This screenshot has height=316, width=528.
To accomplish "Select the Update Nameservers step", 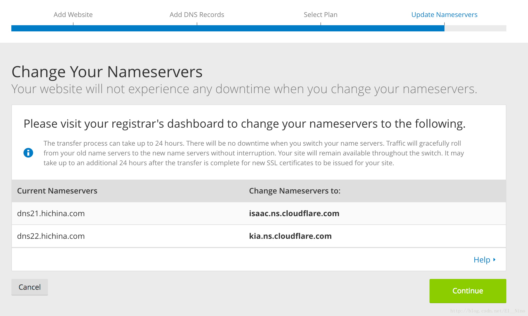I will (444, 15).
